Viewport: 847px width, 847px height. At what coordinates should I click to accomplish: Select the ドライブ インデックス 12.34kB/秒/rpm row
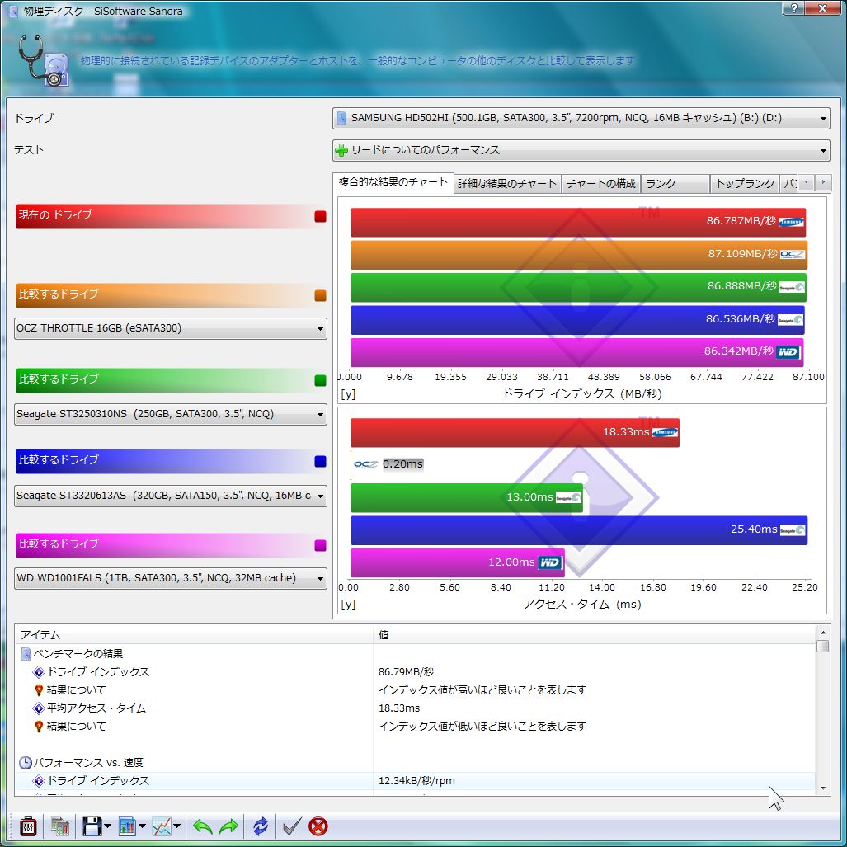pyautogui.click(x=415, y=781)
